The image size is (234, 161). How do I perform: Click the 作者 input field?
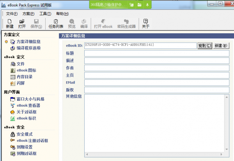point(157,68)
